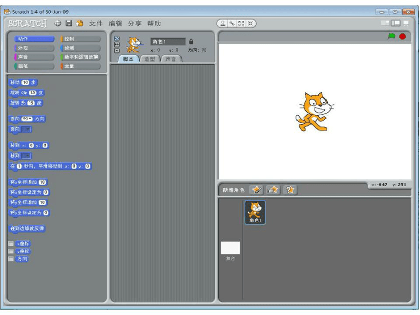Set rotation style to don't rotate

[117, 50]
